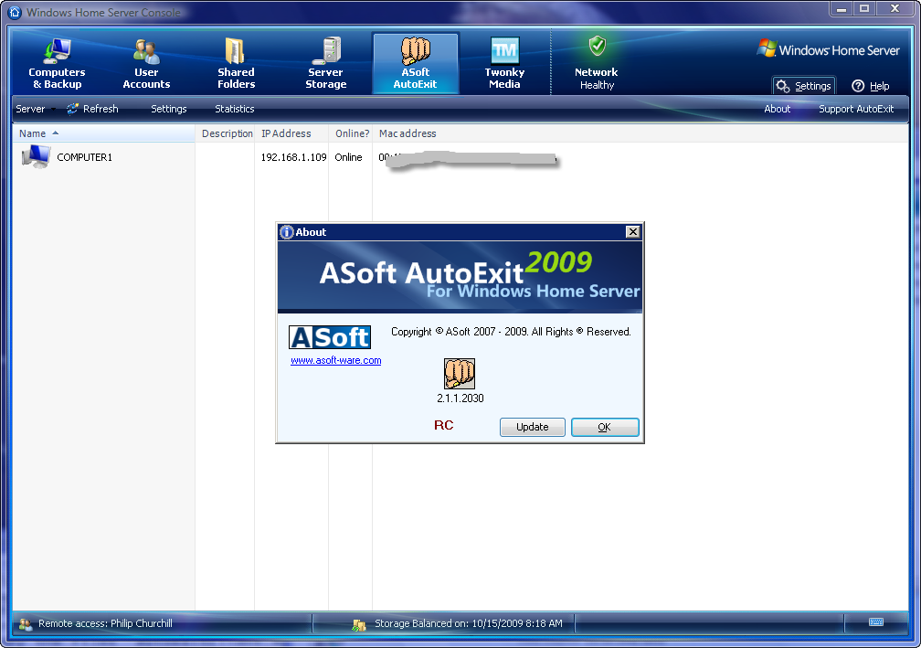Open the www.asoft-ware.com link
Image resolution: width=921 pixels, height=648 pixels.
(336, 360)
